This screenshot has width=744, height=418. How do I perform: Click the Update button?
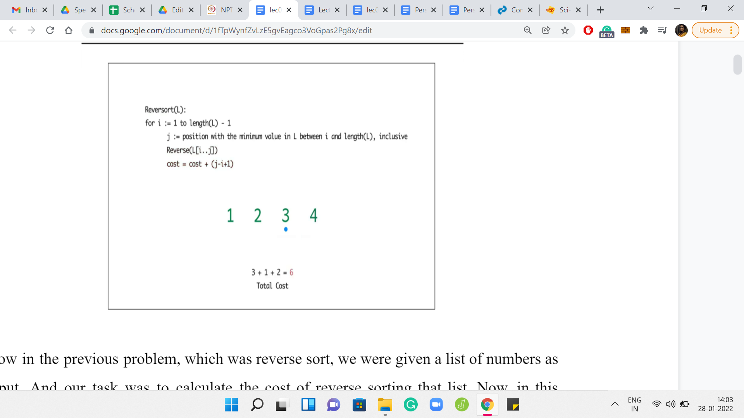[x=710, y=30]
